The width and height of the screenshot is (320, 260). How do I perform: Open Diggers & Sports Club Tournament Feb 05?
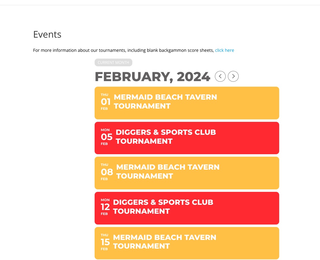click(187, 138)
